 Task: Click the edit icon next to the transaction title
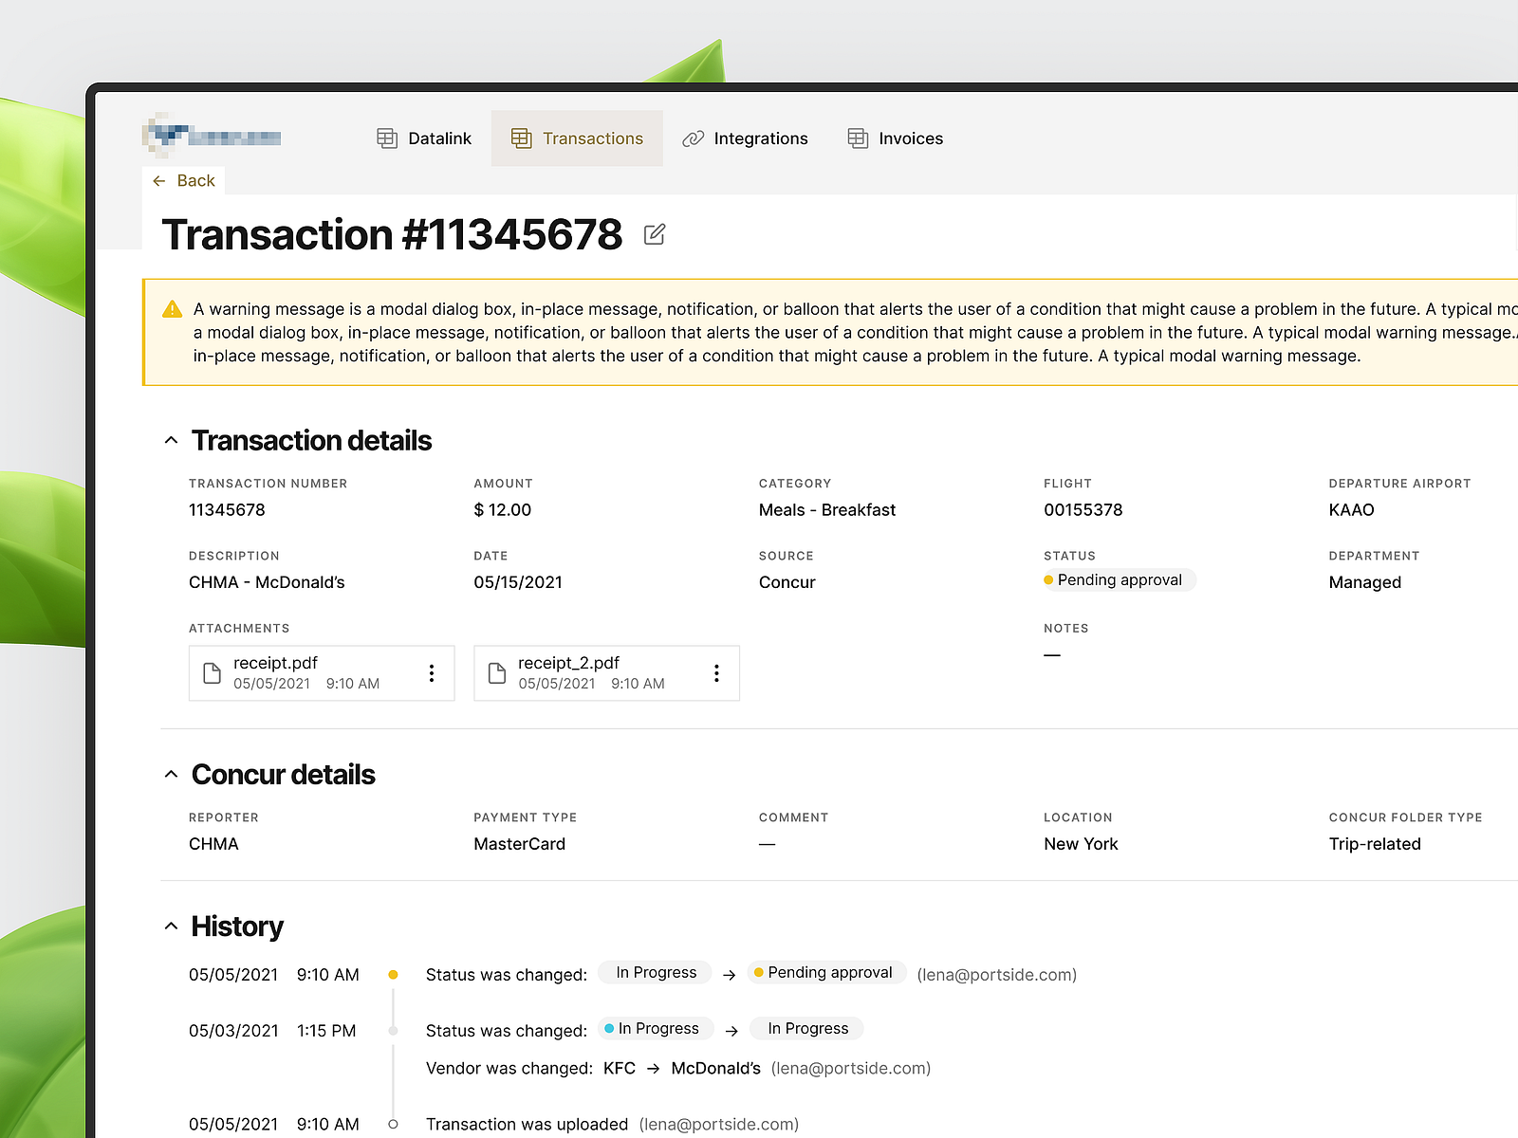[654, 234]
